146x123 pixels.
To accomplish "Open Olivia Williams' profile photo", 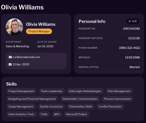I will [x=14, y=27].
